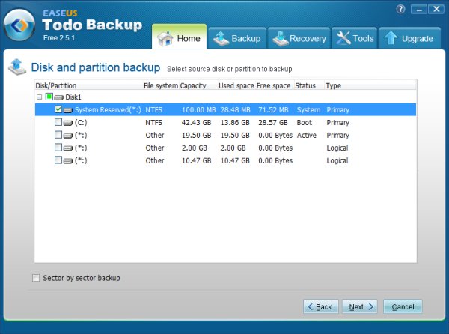Select the System Reserved(*:) row label
449x334 pixels.
[x=108, y=109]
